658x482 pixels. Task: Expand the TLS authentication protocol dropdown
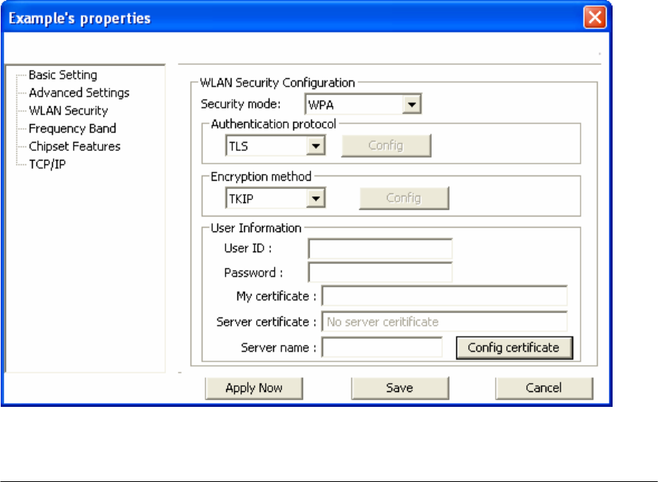pos(316,146)
